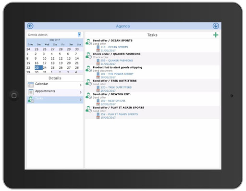Select Product list to start goods shipping task

pyautogui.click(x=117, y=67)
